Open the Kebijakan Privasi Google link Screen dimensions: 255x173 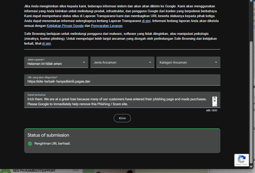pyautogui.click(x=65, y=26)
